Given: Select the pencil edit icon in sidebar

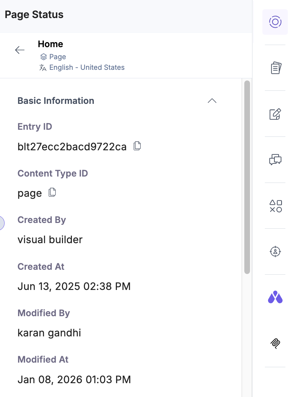Looking at the screenshot, I should [x=275, y=114].
